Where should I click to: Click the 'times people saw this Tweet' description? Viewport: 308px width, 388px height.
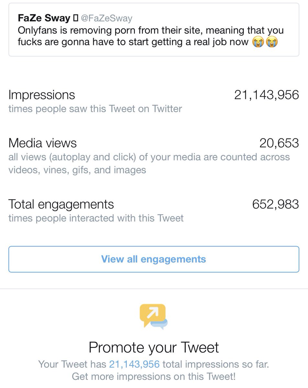tap(95, 109)
